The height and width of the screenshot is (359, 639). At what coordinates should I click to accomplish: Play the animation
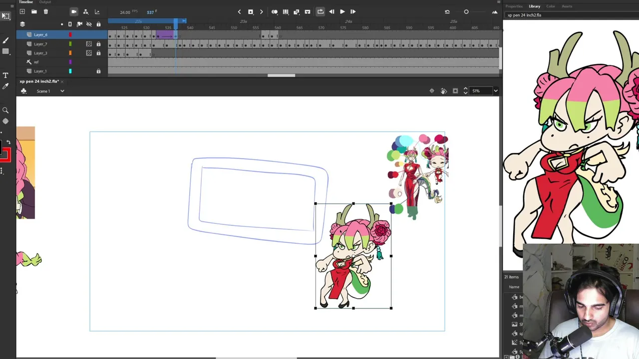point(342,11)
